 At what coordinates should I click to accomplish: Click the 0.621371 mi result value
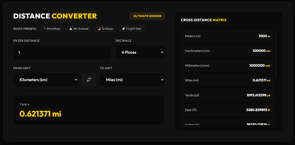coord(40,114)
